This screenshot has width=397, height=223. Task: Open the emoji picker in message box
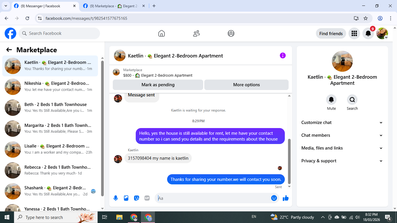(274, 198)
